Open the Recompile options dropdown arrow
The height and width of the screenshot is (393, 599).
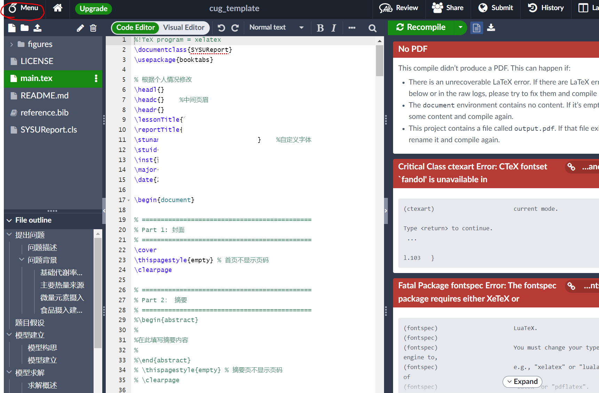coord(461,27)
